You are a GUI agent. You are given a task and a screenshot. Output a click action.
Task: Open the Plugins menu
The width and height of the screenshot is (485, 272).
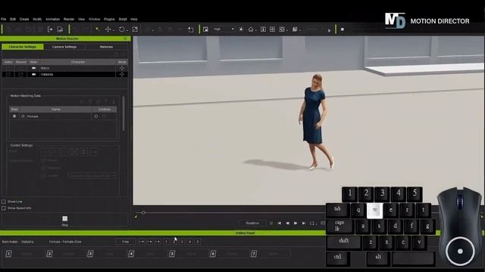(x=109, y=19)
